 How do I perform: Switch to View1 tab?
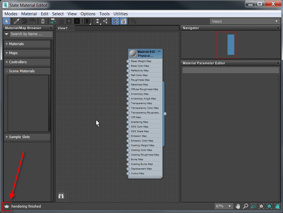(65, 28)
